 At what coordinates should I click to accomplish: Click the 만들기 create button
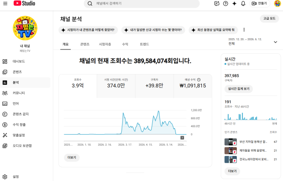pos(259,3)
